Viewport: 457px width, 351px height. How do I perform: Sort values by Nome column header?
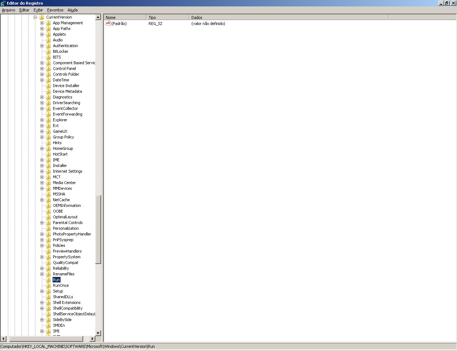[x=125, y=17]
